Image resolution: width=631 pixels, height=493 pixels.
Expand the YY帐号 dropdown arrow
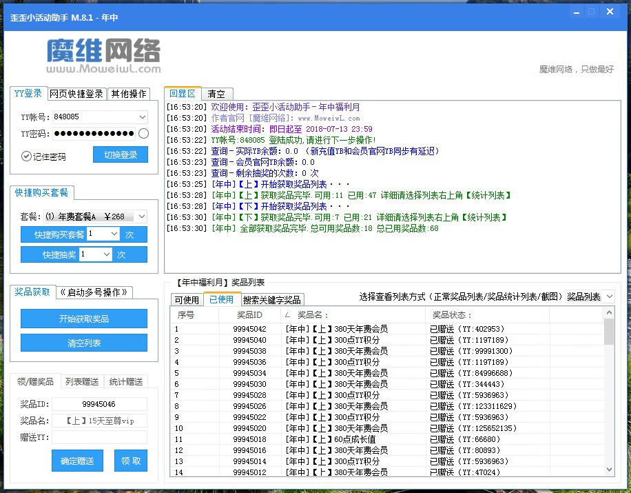pyautogui.click(x=143, y=117)
